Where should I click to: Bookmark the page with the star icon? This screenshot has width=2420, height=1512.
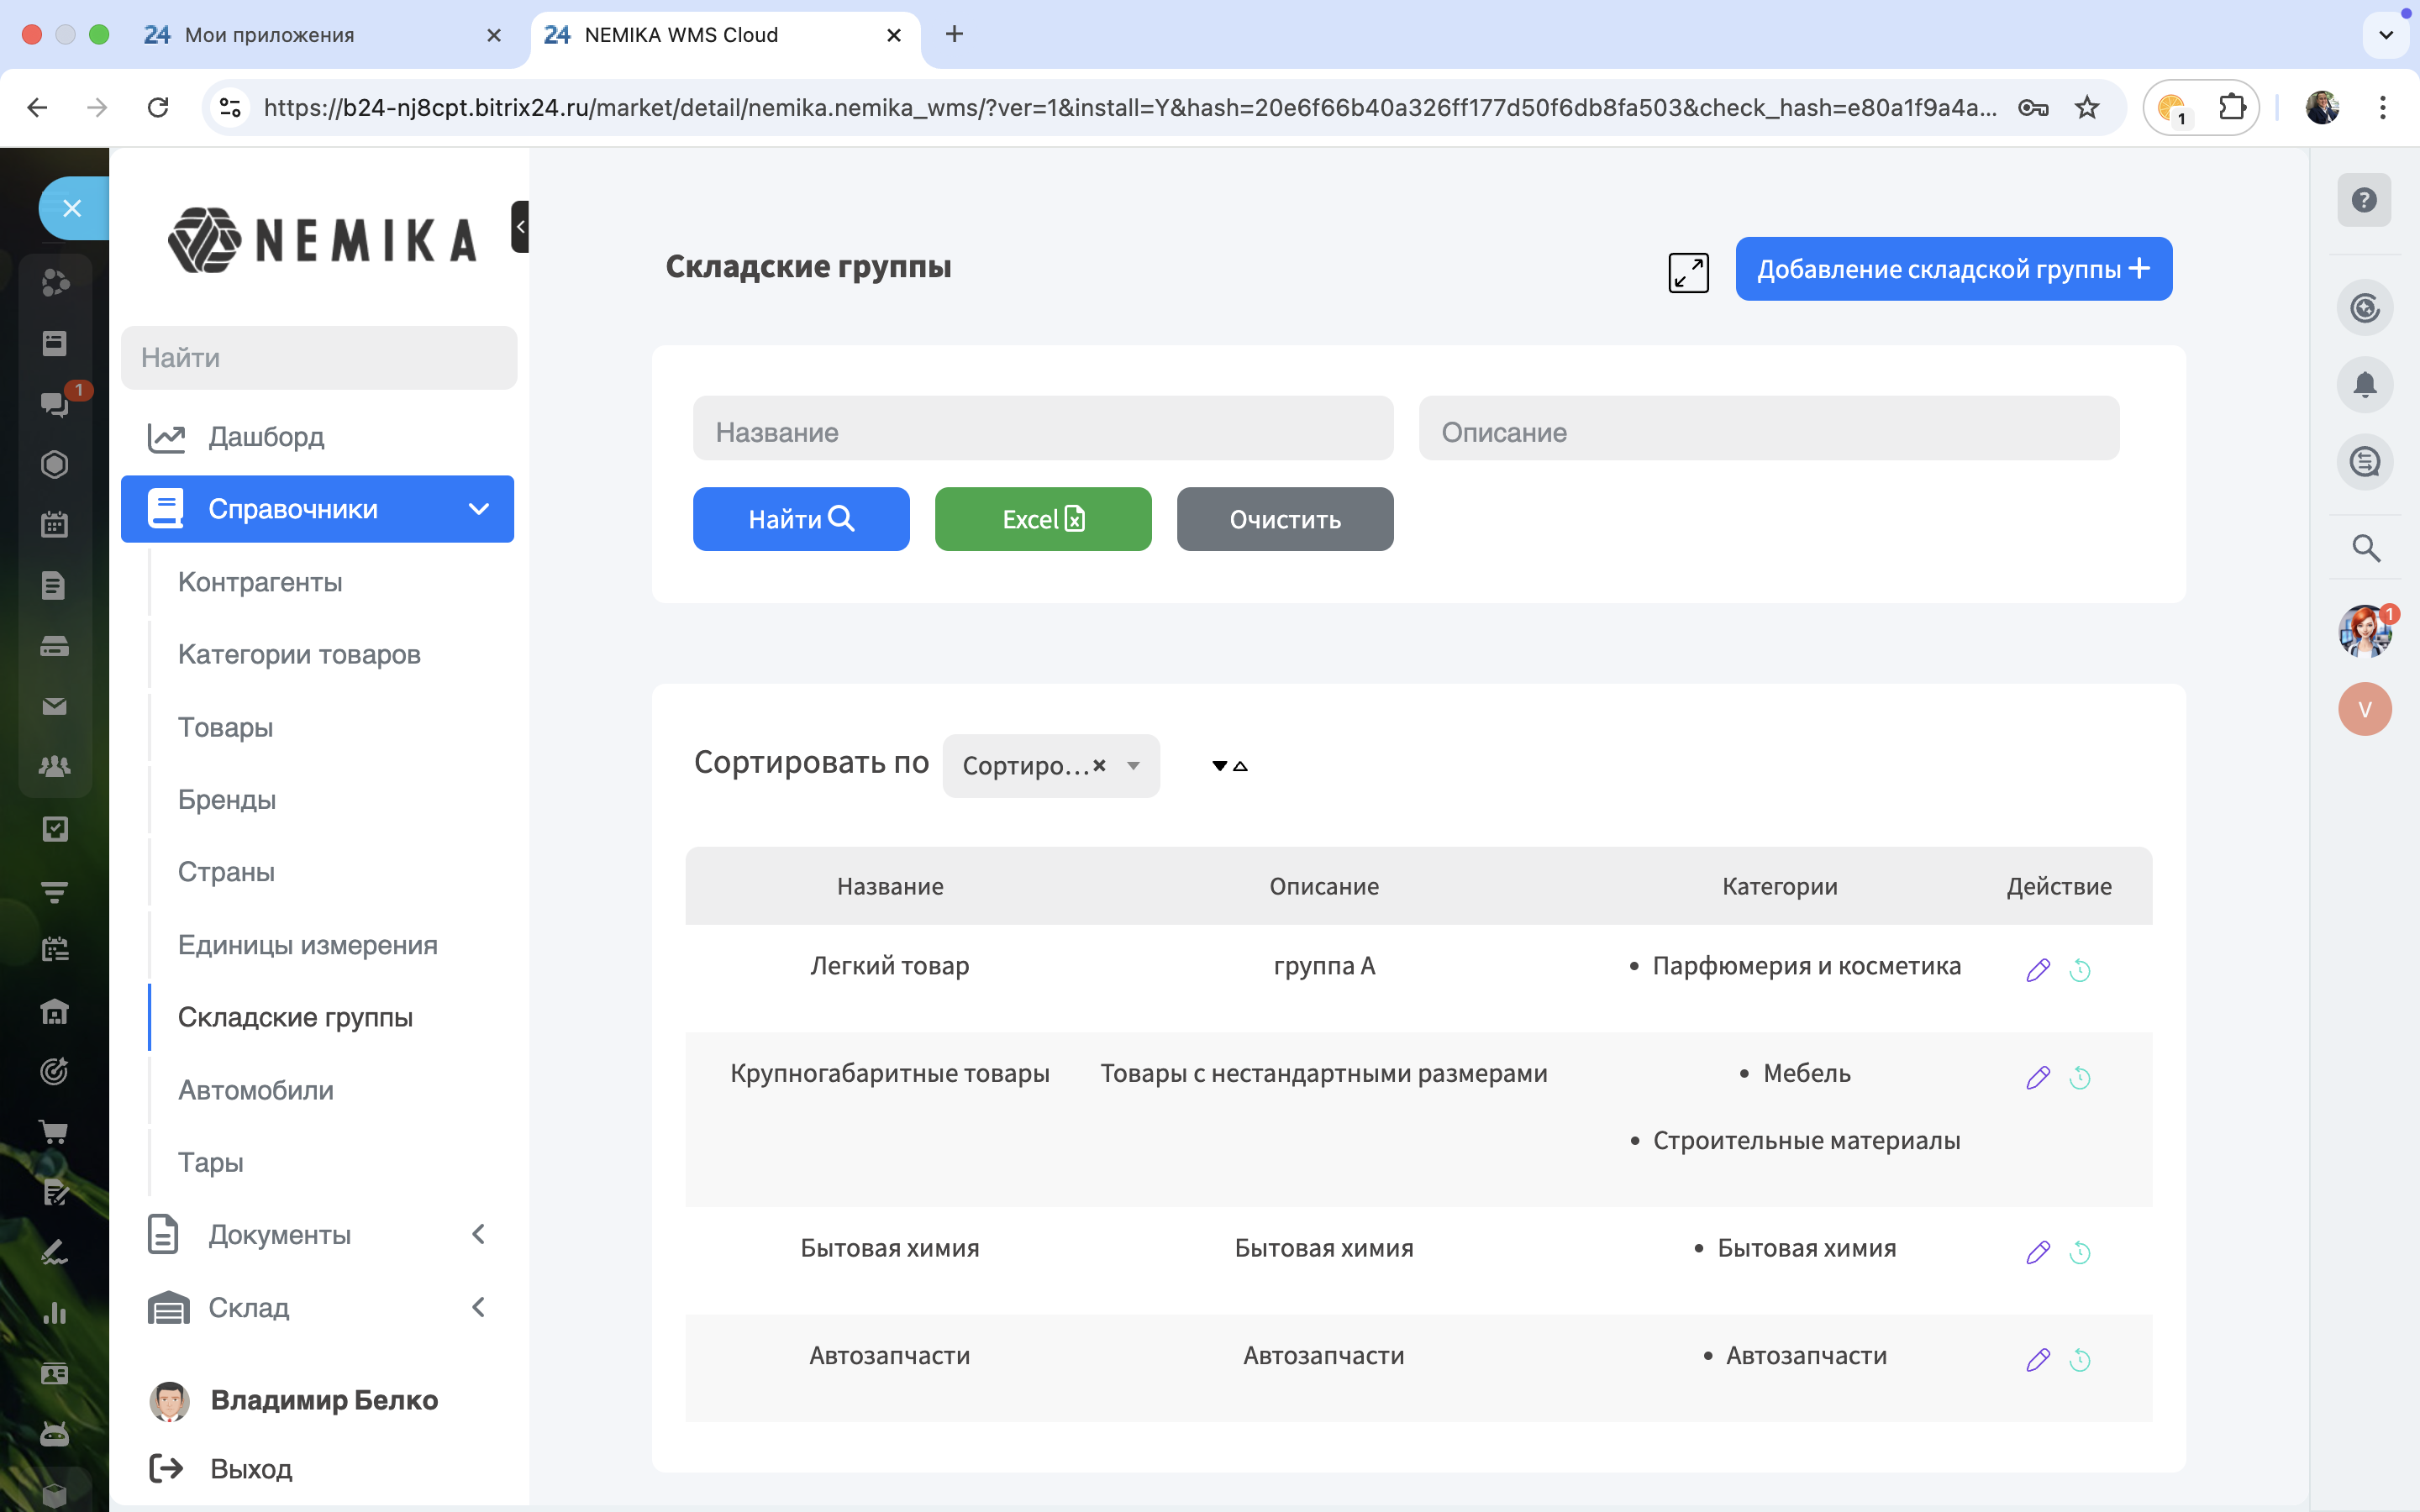(2086, 107)
